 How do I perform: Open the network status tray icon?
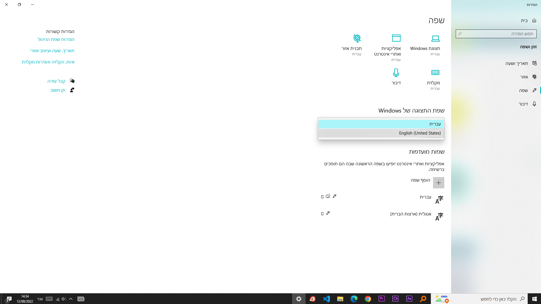coord(58,299)
